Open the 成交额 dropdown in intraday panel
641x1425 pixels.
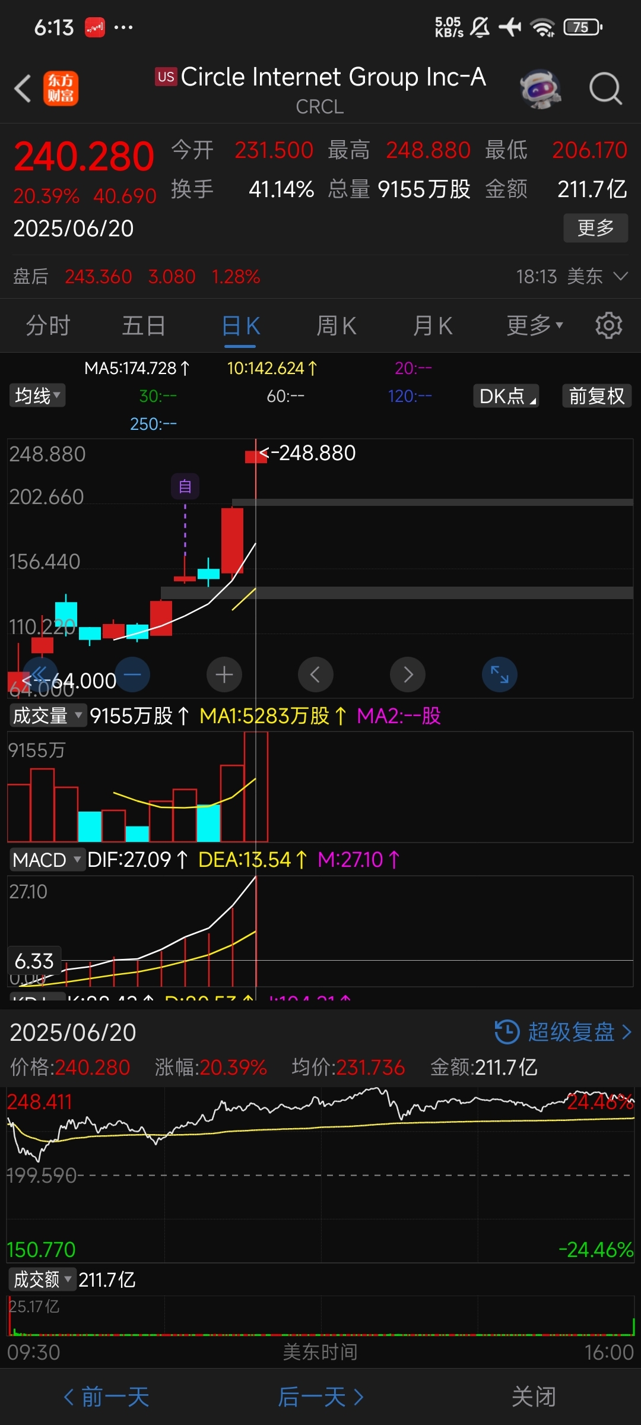(43, 1279)
